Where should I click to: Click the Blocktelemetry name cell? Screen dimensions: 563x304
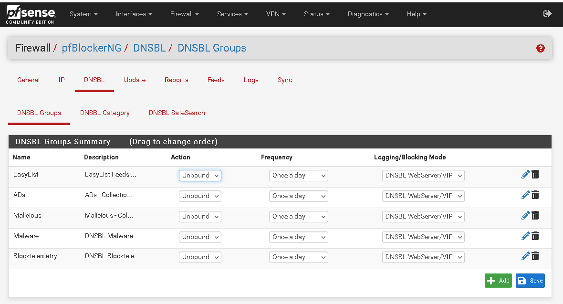click(x=35, y=256)
